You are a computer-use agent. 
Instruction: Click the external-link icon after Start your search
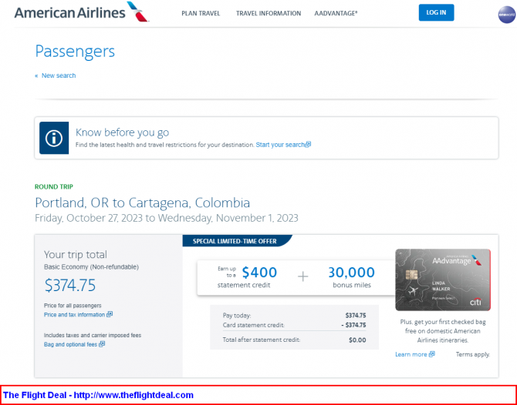308,145
